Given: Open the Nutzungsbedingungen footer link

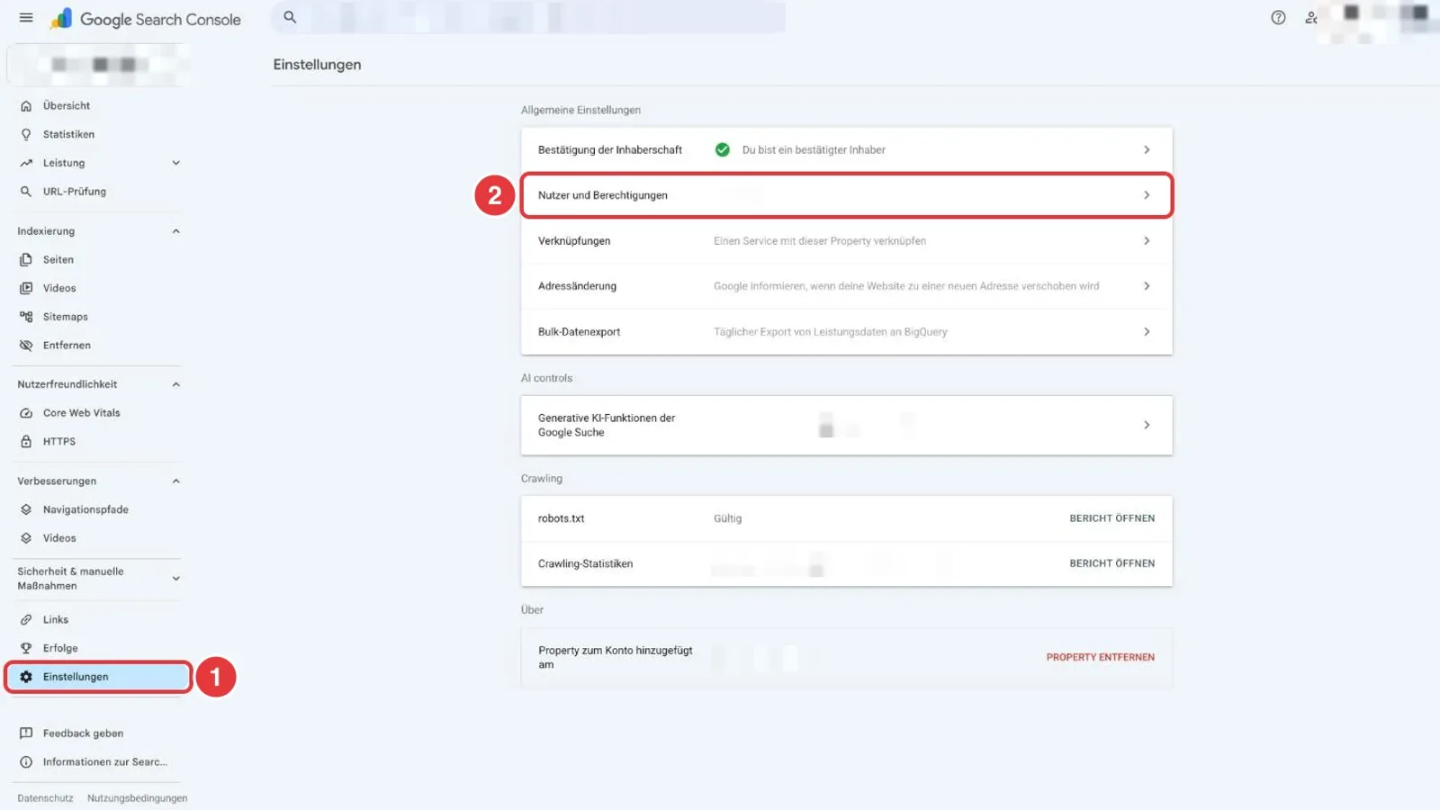Looking at the screenshot, I should pyautogui.click(x=137, y=798).
